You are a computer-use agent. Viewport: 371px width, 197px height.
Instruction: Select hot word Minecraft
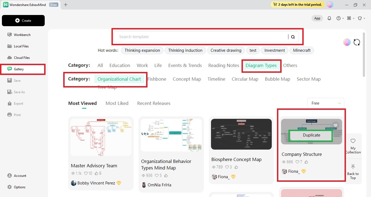[302, 50]
